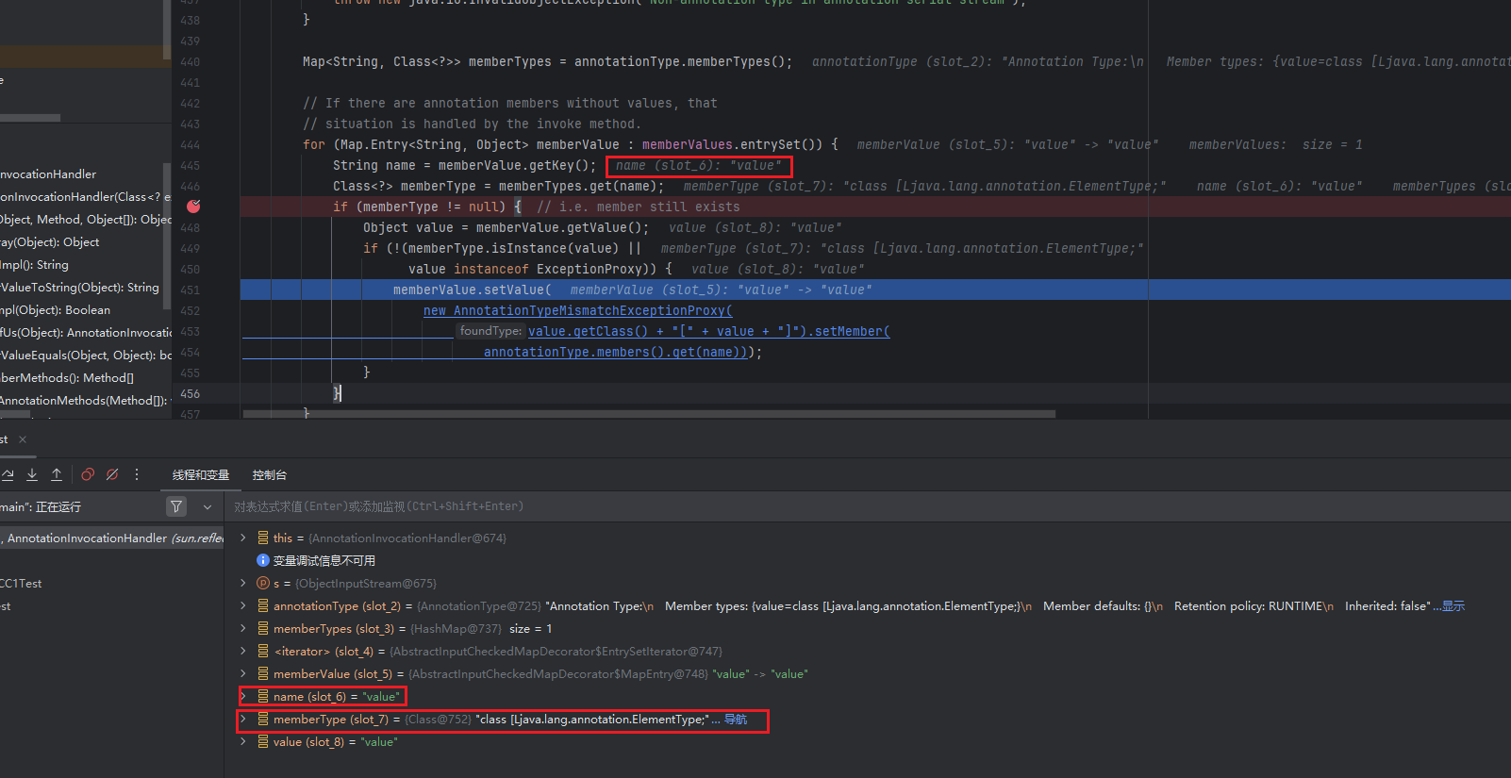The image size is (1511, 778).
Task: Expand the 'this' AnnotationInvocationHandler node
Action: coord(243,538)
